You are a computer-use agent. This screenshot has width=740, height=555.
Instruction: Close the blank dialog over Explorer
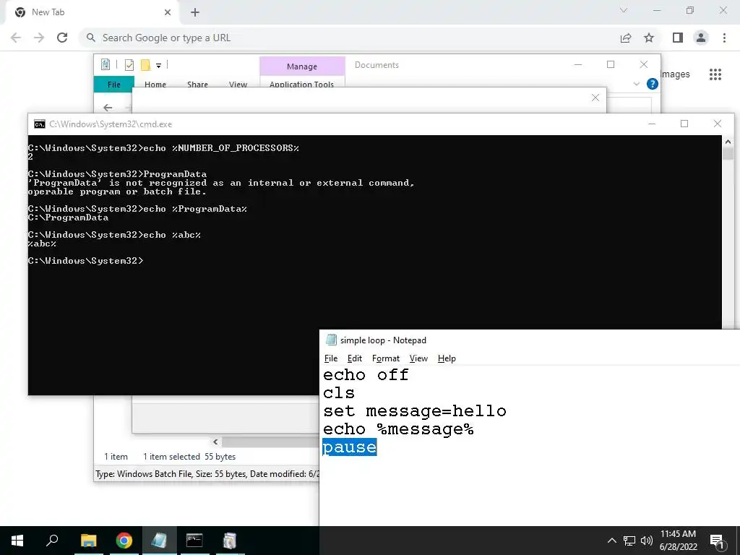point(595,98)
